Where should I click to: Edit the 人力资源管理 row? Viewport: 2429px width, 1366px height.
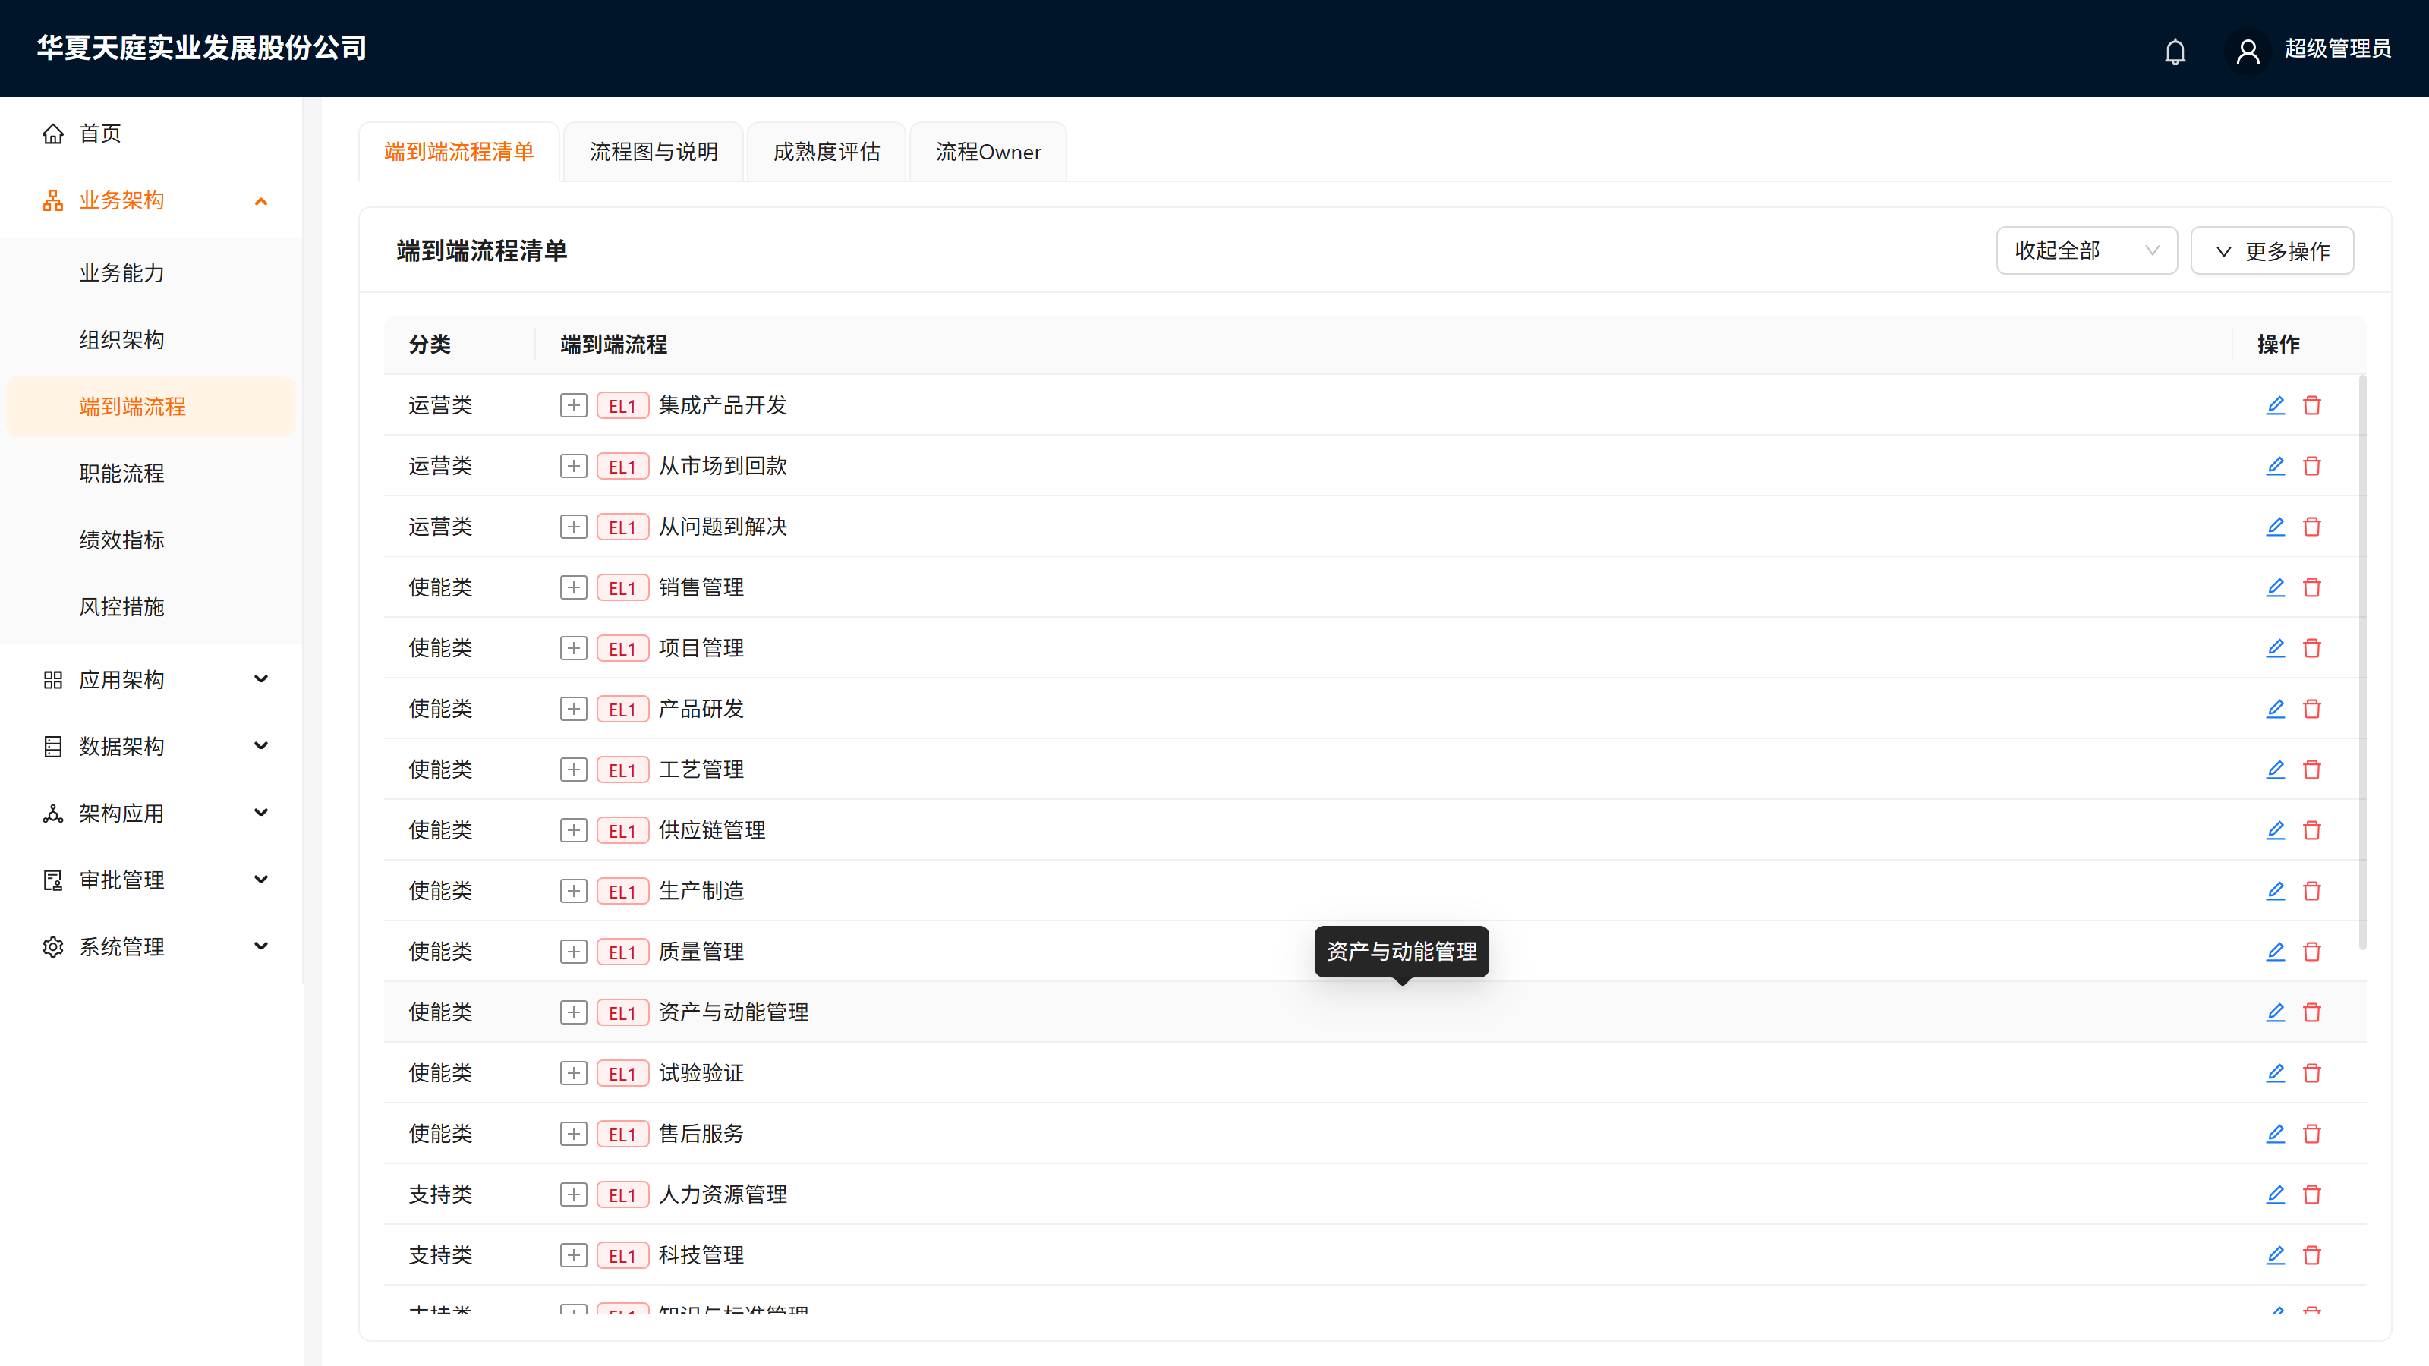coord(2276,1194)
